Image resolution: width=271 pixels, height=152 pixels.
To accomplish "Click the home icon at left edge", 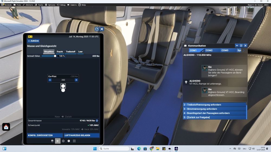I will 6,127.
